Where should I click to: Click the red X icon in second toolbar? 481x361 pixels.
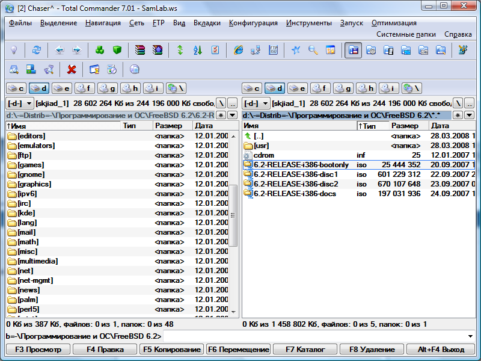click(72, 69)
